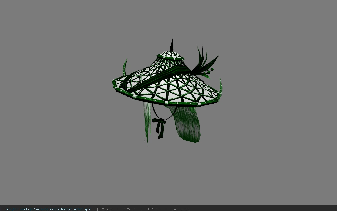Viewport: 337px width, 211px height.
Task: Click the small dome cap of the hat
Action: coord(170,56)
